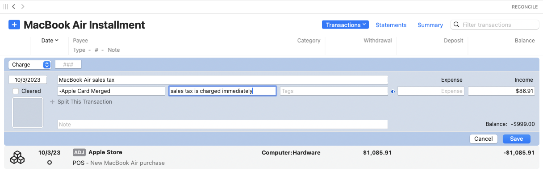Click the Cancel button
The width and height of the screenshot is (543, 172).
click(484, 139)
